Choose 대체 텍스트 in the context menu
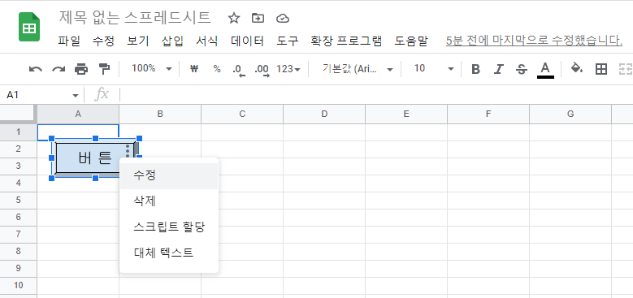 (169, 253)
